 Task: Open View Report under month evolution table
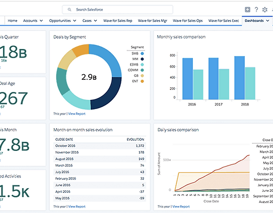coord(77,206)
